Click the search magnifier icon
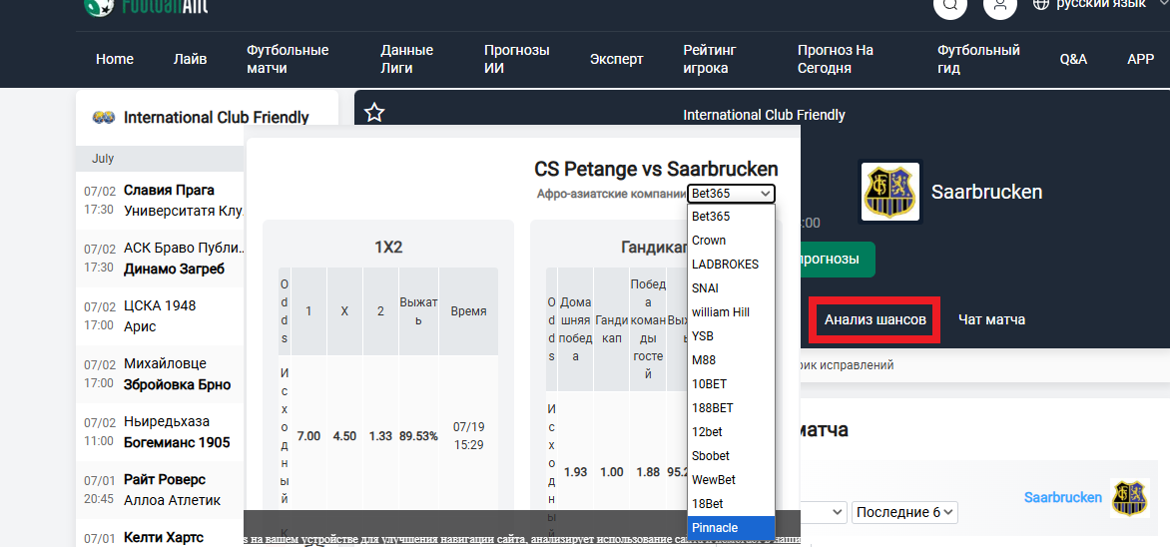Viewport: 1170px width, 547px height. [x=949, y=5]
